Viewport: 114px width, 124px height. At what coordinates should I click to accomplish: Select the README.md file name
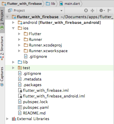pos(34,113)
